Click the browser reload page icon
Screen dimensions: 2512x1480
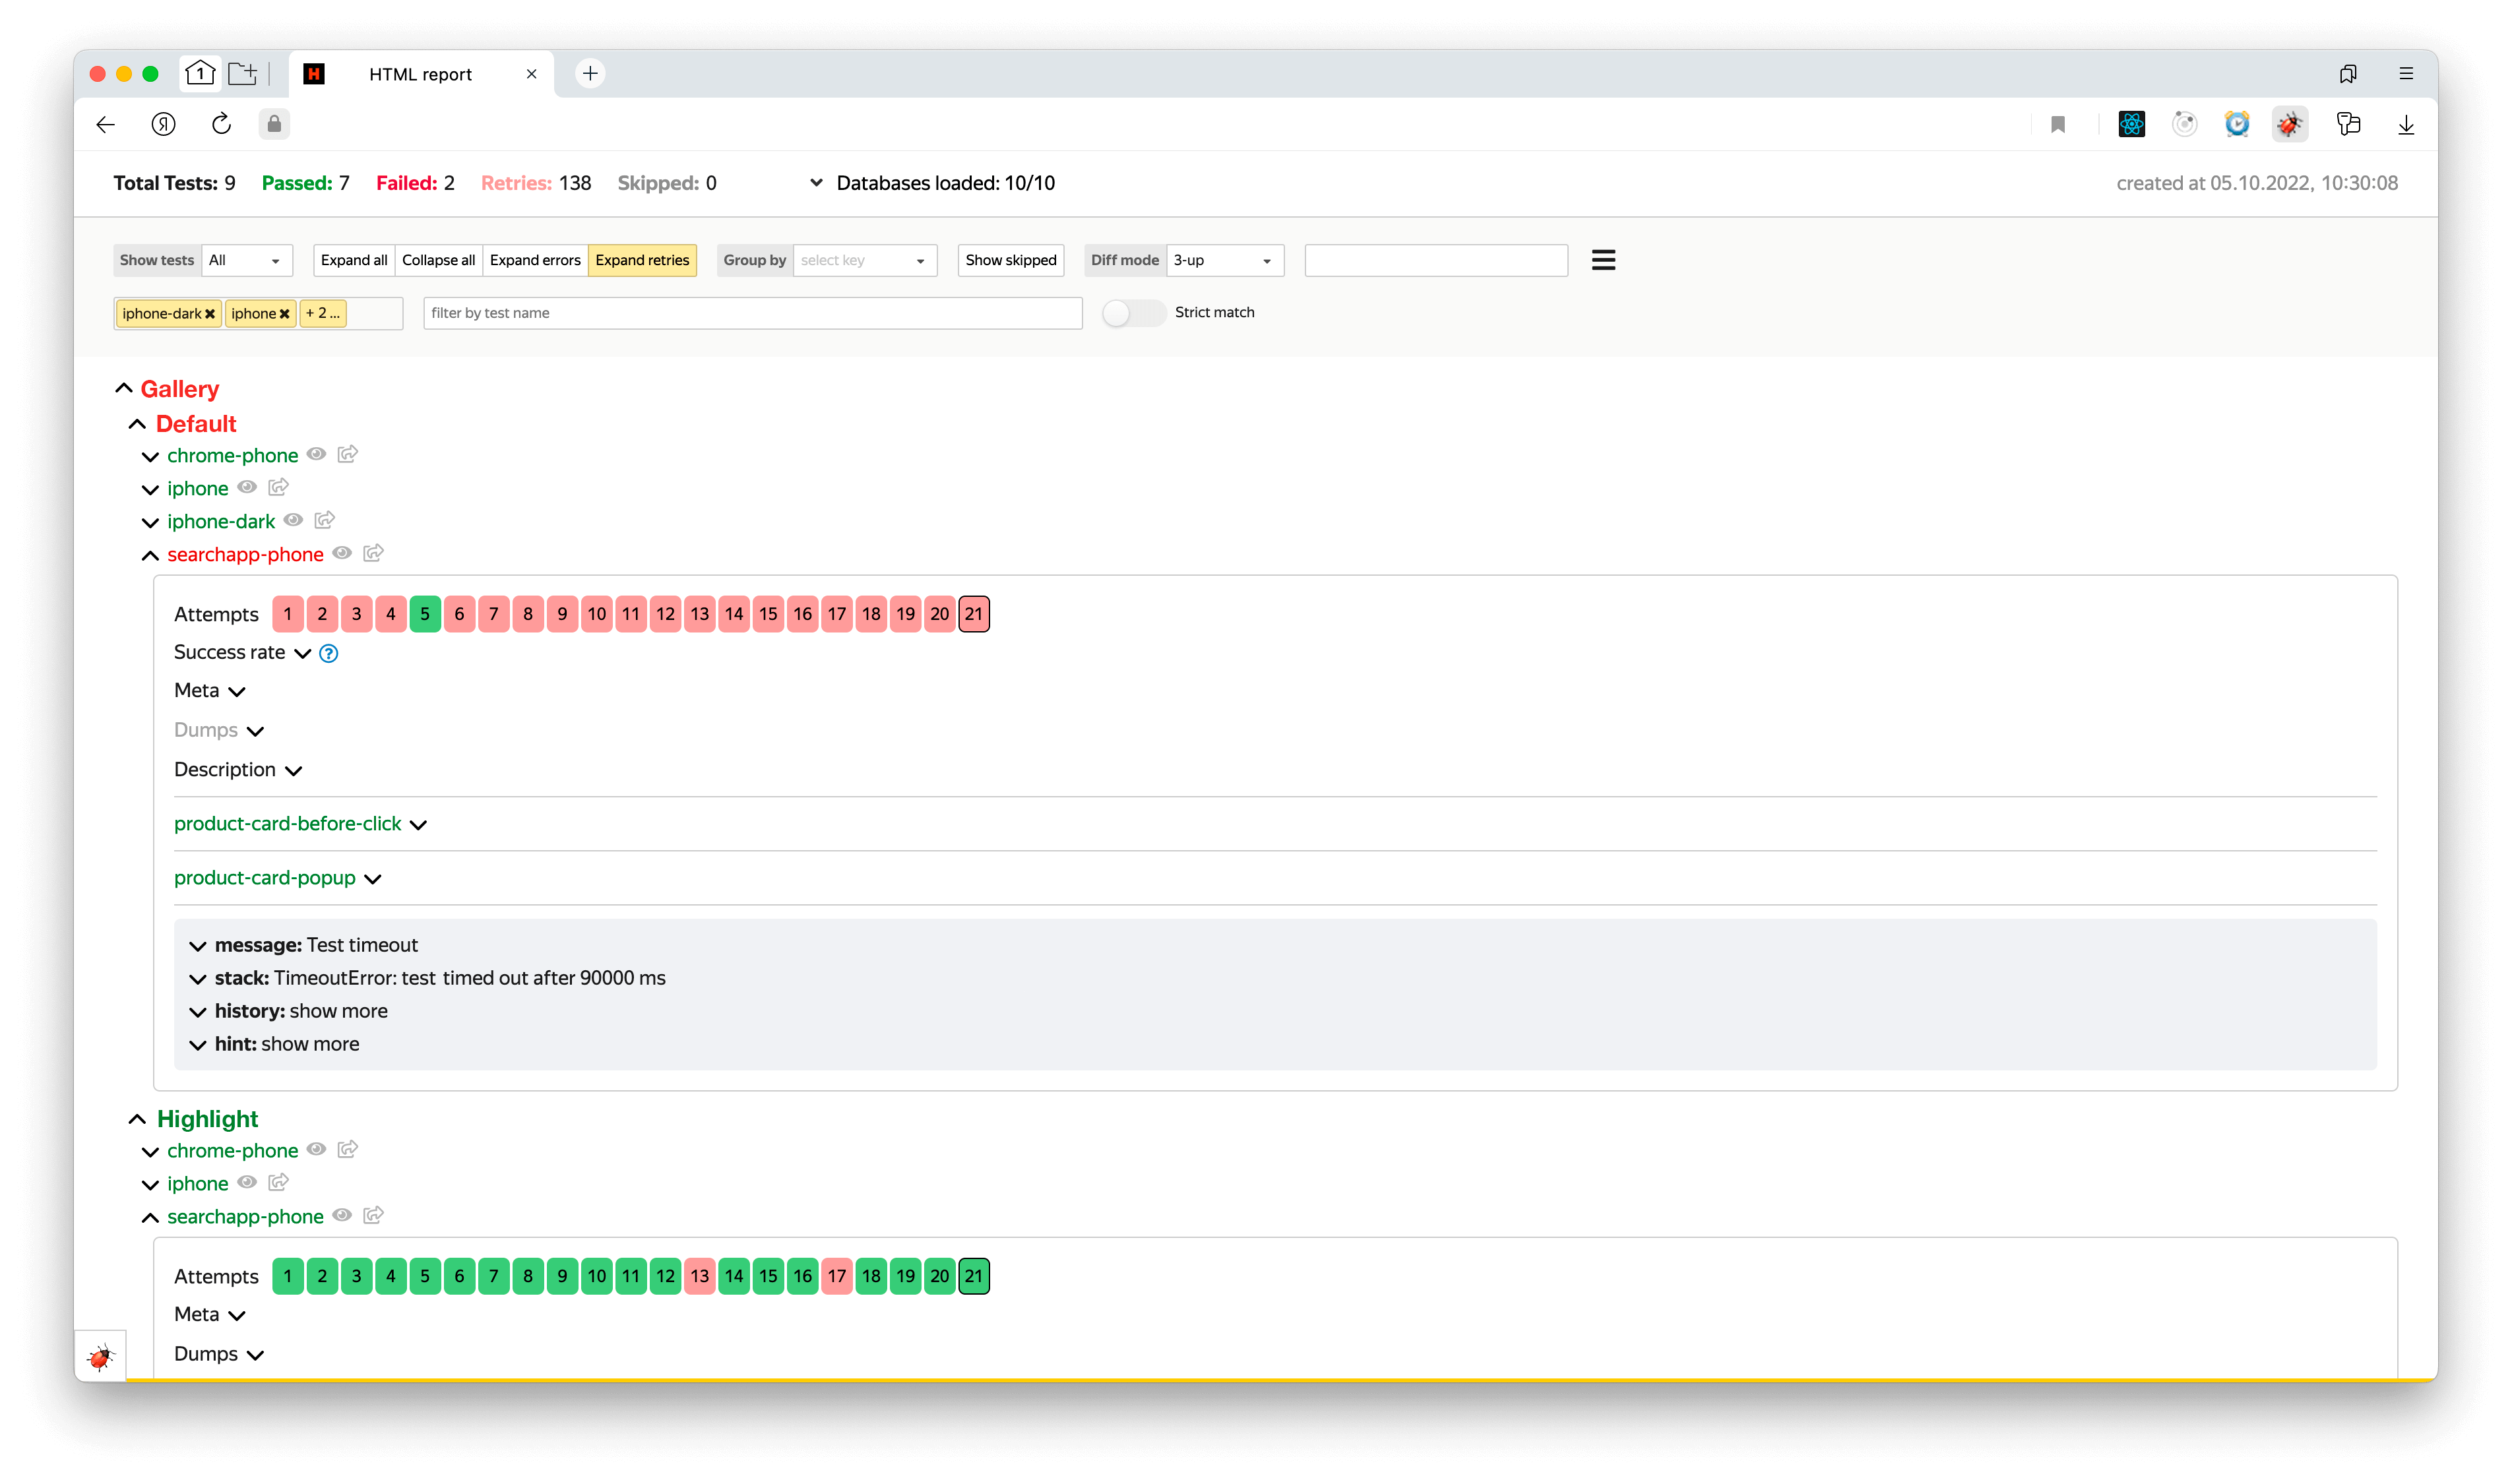click(x=222, y=125)
